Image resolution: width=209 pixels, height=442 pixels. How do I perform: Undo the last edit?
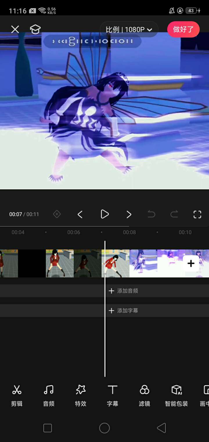(151, 215)
